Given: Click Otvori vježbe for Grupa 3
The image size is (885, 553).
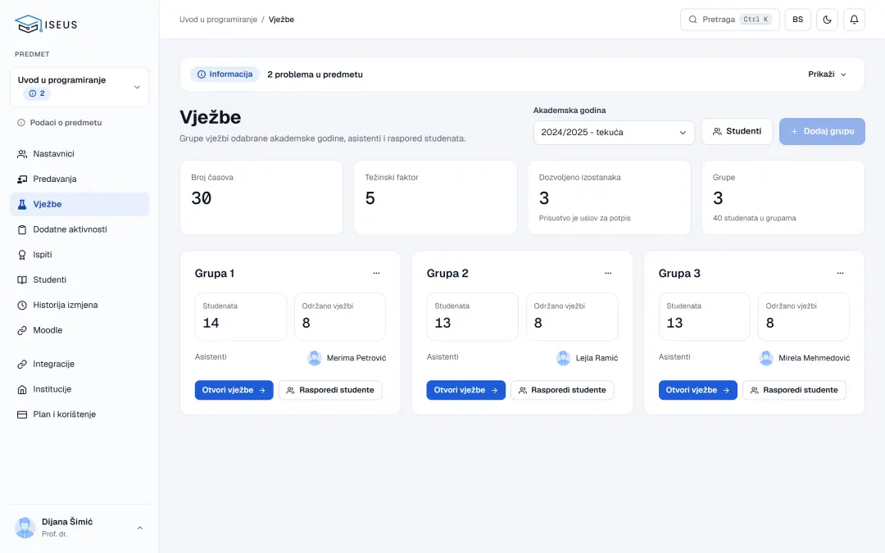Looking at the screenshot, I should (x=697, y=390).
